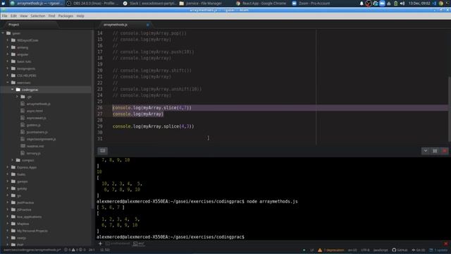Click the keyboard icon in terminal panel
The image size is (451, 254).
[103, 150]
